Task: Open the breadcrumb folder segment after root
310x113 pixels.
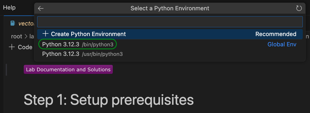Action: click(31, 36)
